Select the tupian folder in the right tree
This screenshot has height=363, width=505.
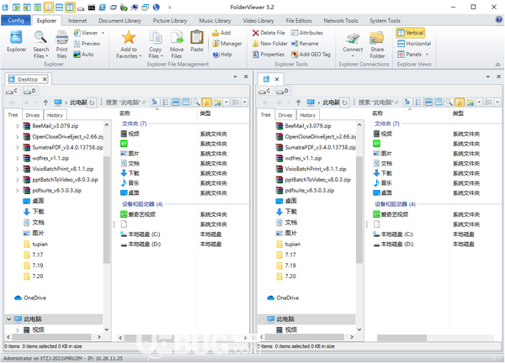(288, 245)
